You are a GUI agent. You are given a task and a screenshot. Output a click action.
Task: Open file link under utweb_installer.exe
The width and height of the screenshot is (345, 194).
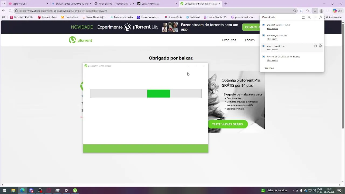pos(272,50)
